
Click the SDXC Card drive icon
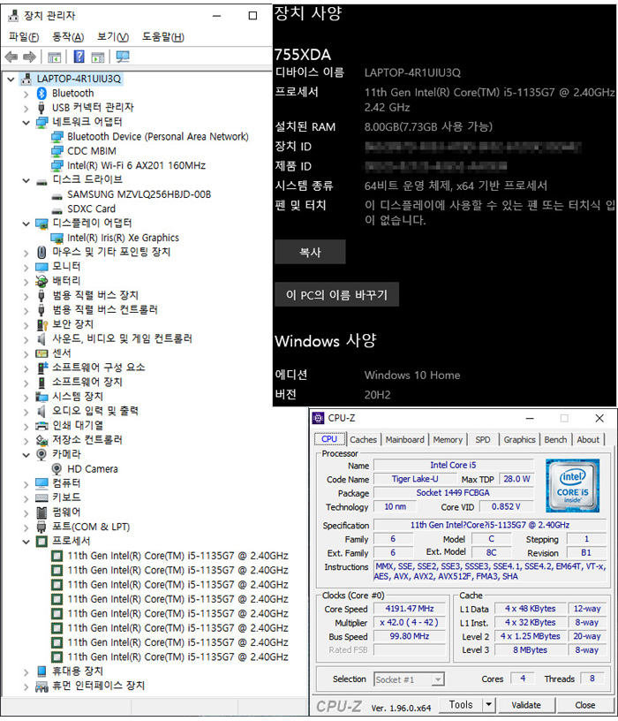coord(57,210)
